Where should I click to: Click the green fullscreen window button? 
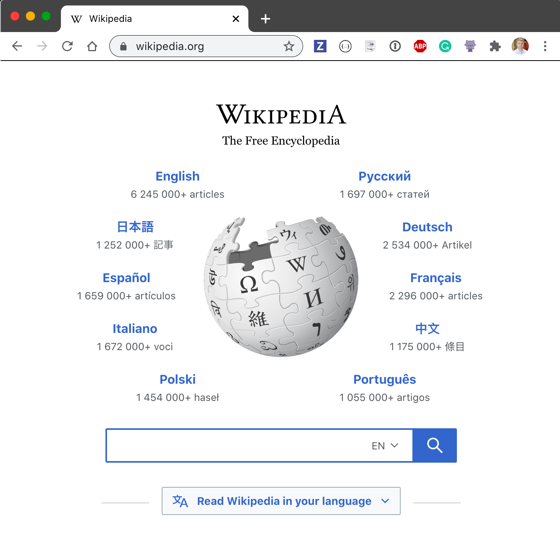click(46, 16)
